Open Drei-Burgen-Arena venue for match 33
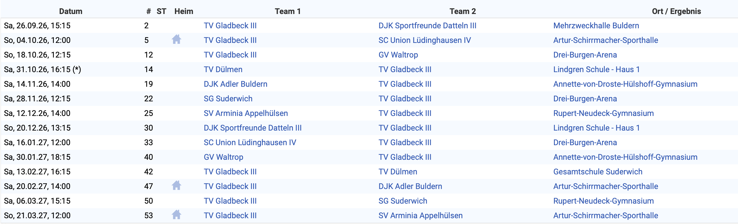Screen dimensions: 738x224 585,142
